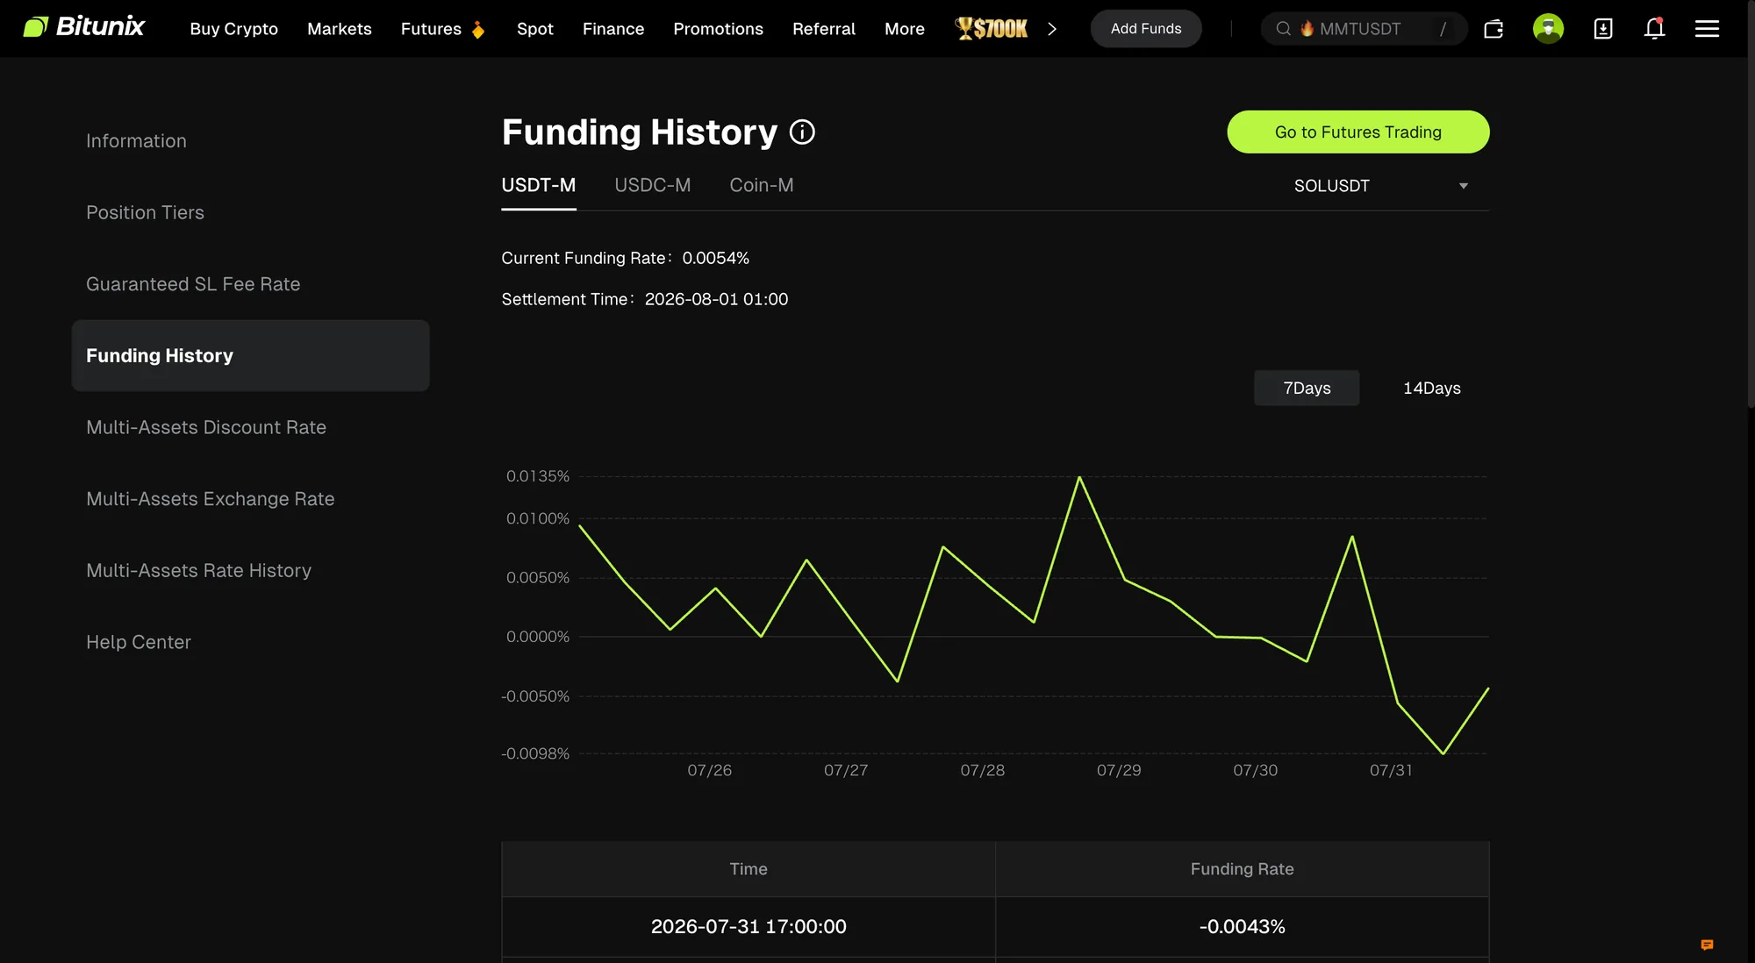Open Multi-Assets Discount Rate page
1755x963 pixels.
pos(206,427)
